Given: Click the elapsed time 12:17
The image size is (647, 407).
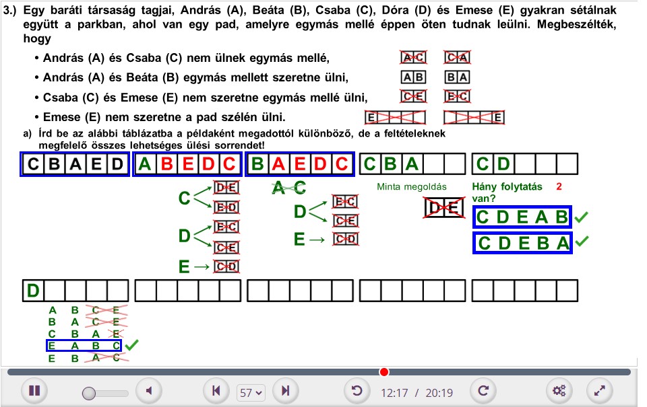Looking at the screenshot, I should coord(394,392).
